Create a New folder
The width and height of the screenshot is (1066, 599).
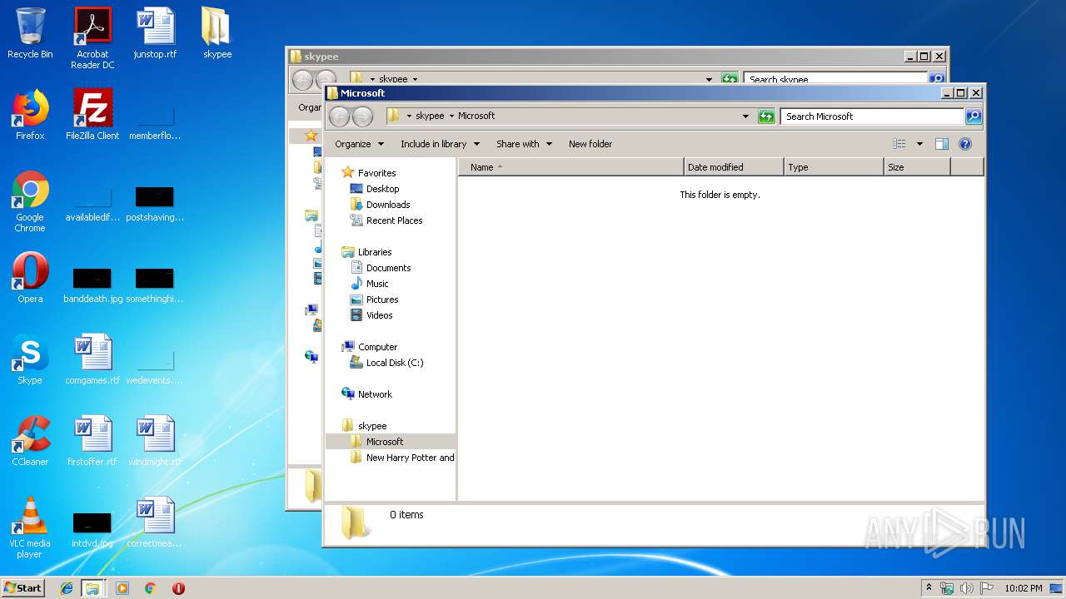pos(590,144)
